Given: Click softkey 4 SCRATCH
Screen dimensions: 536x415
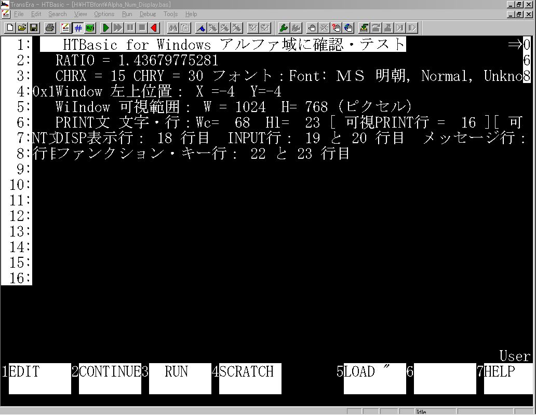Looking at the screenshot, I should tap(250, 379).
